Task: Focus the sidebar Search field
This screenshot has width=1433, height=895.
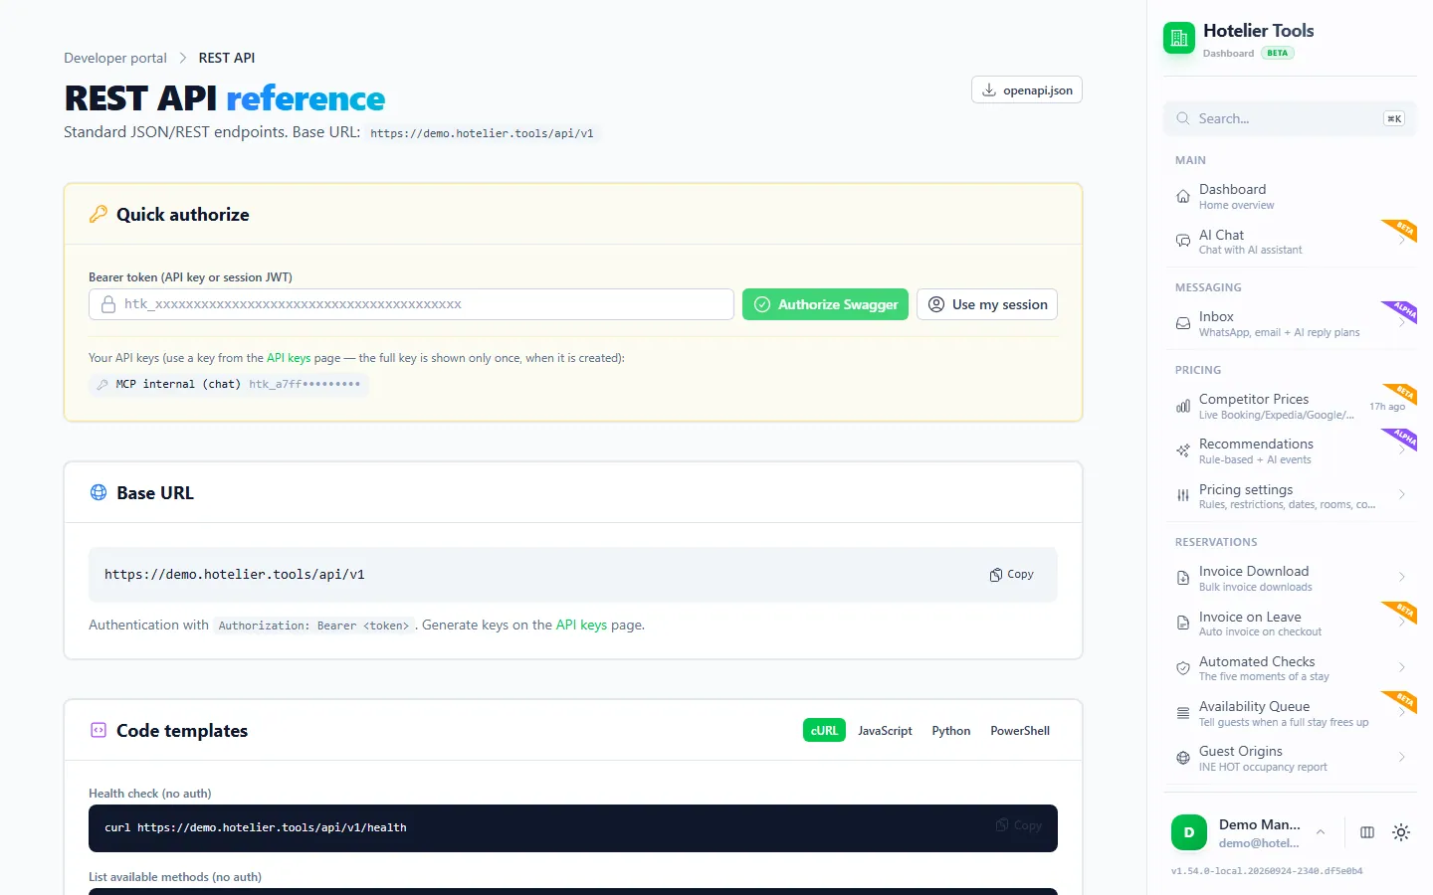Action: [x=1290, y=118]
